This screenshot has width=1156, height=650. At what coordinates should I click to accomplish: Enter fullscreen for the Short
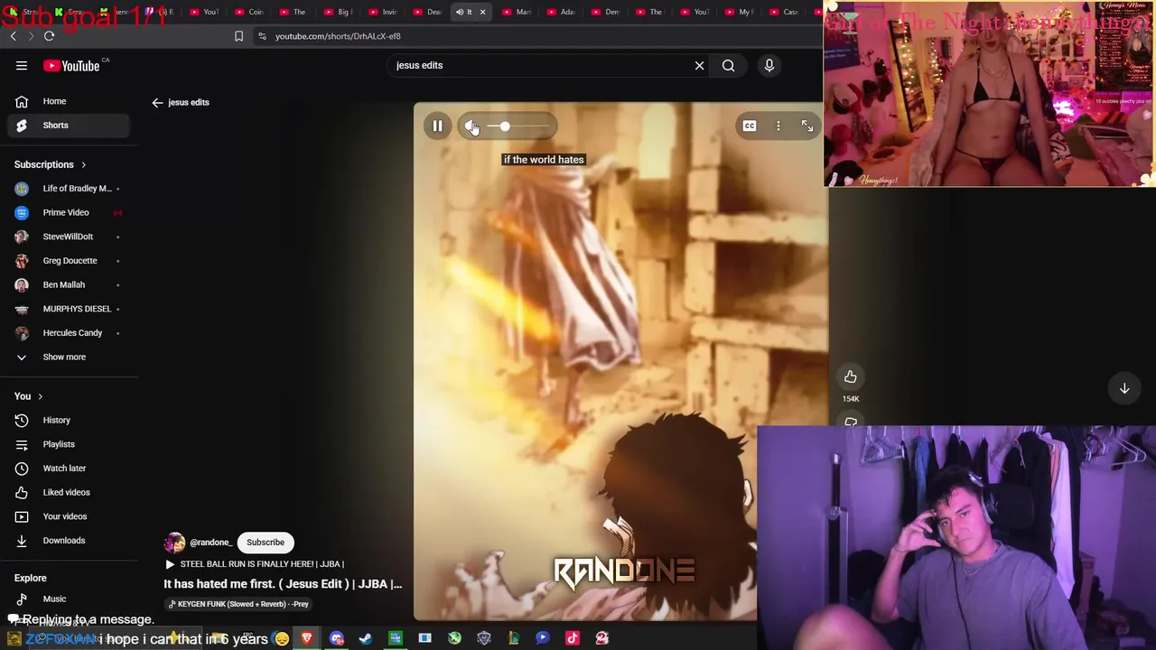click(x=807, y=126)
